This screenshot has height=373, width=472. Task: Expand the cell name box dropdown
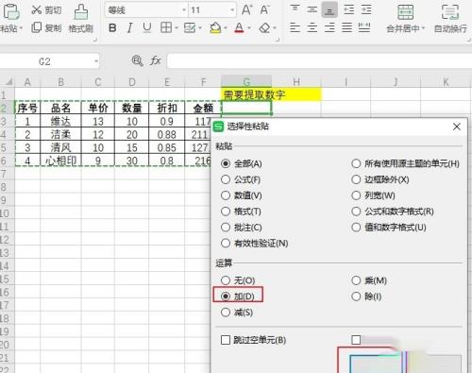[96, 61]
